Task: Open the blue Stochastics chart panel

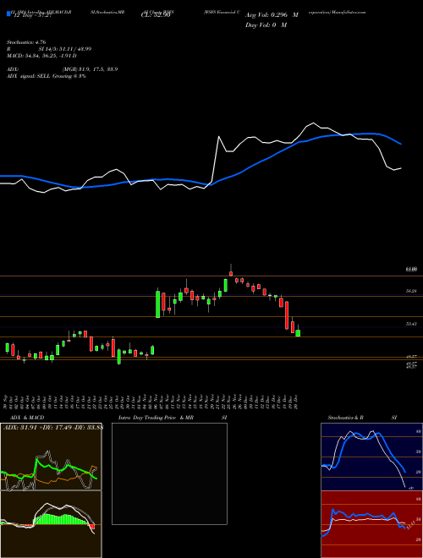Action: click(371, 457)
